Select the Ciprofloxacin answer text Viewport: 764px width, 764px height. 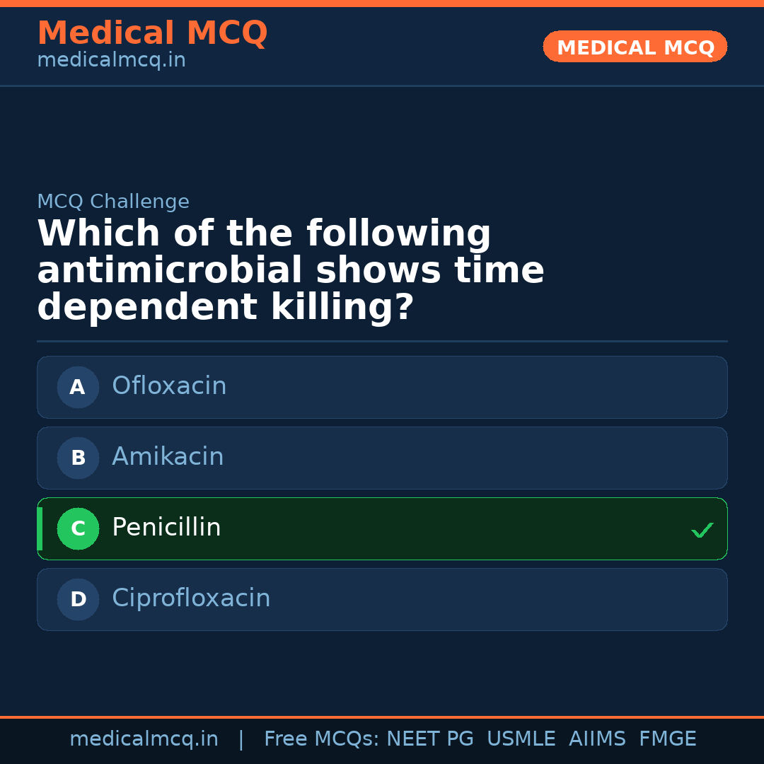click(x=191, y=598)
